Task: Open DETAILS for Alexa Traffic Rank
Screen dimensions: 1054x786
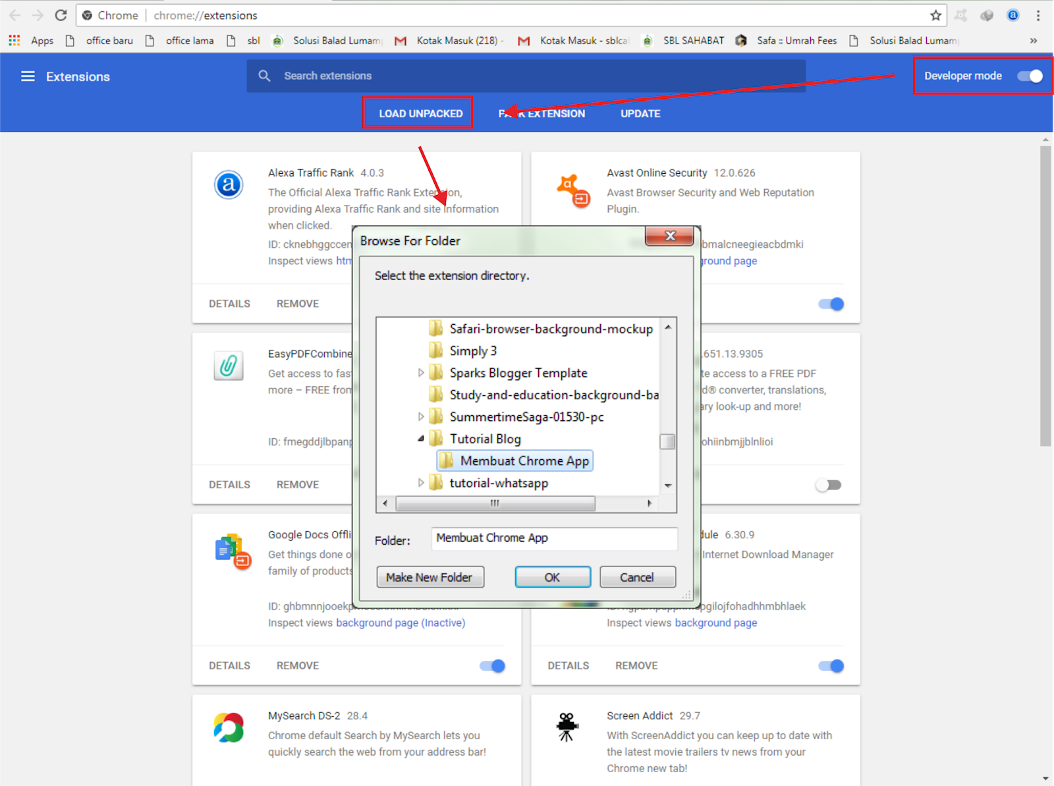Action: [229, 304]
